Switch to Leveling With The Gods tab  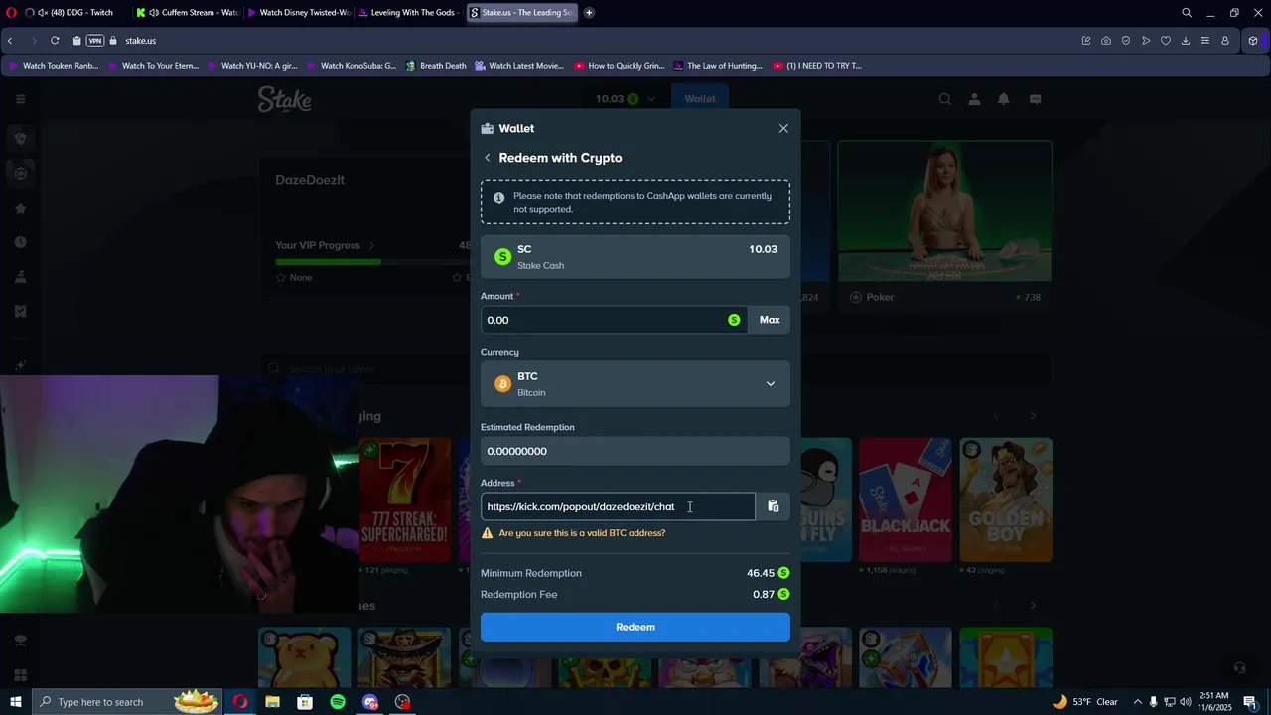[x=409, y=13]
